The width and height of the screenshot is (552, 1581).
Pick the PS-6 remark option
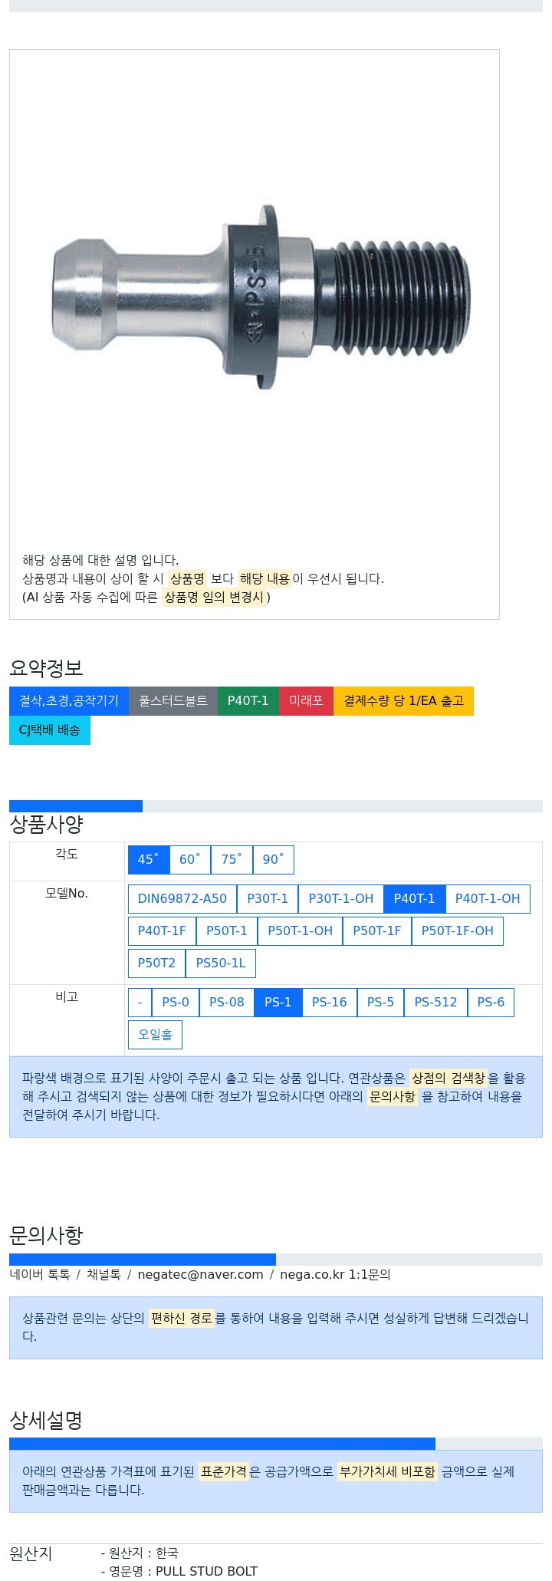point(491,1002)
